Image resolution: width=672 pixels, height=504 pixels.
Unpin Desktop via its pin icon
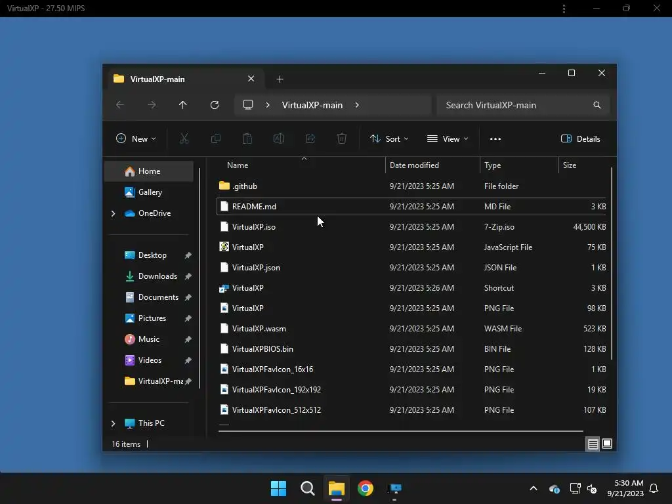[188, 255]
